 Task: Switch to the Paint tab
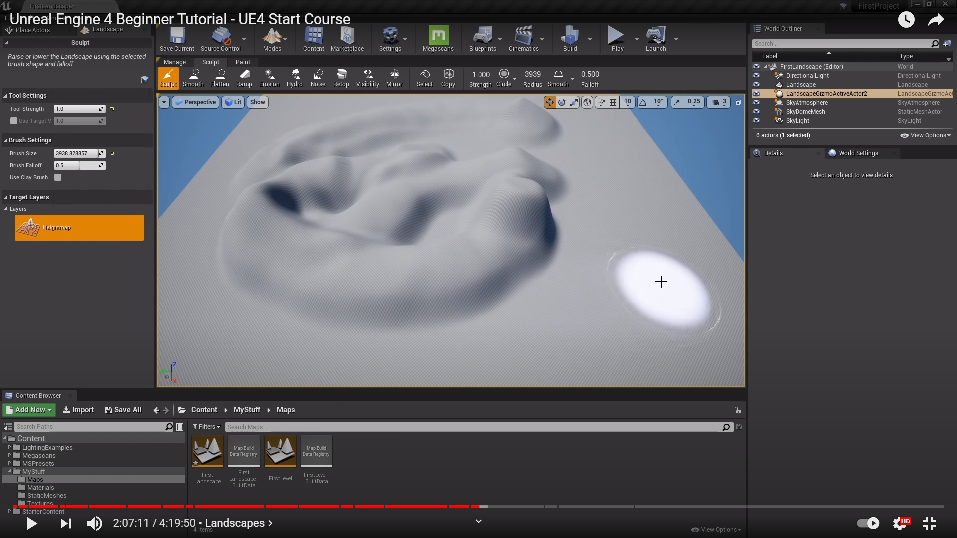coord(243,62)
